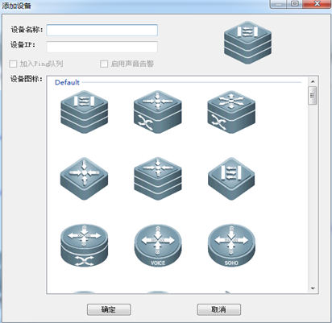The height and width of the screenshot is (323, 332).
Task: Select the flat single-layer converging-arrows switch icon
Action: point(84,179)
